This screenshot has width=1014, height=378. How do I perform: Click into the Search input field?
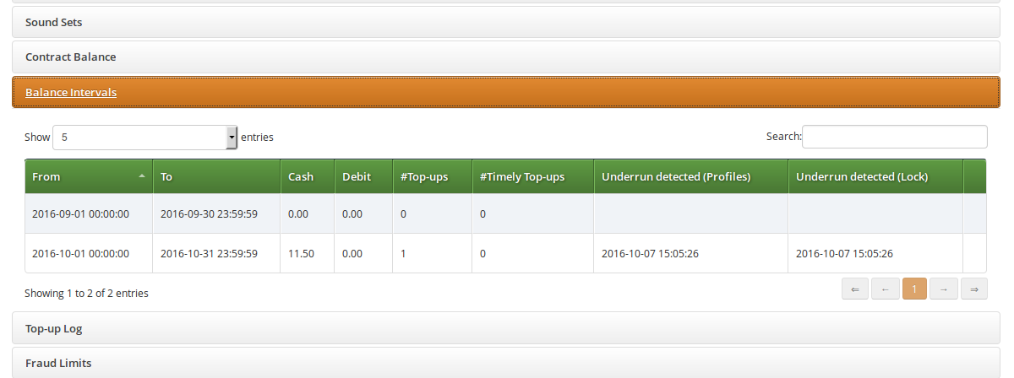point(894,137)
